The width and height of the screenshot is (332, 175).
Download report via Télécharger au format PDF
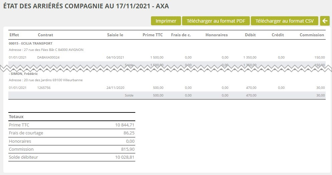[x=216, y=21]
